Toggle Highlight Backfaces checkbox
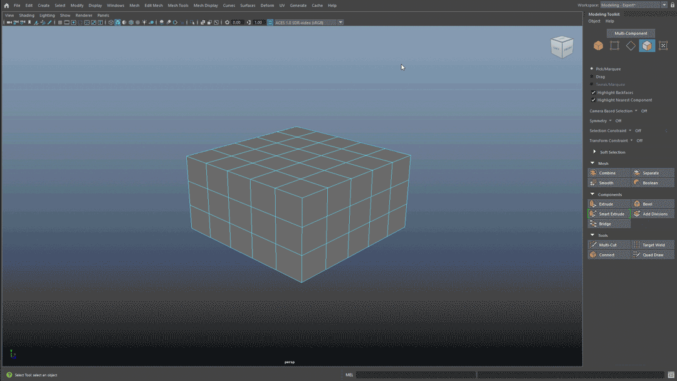The height and width of the screenshot is (381, 677). (593, 92)
